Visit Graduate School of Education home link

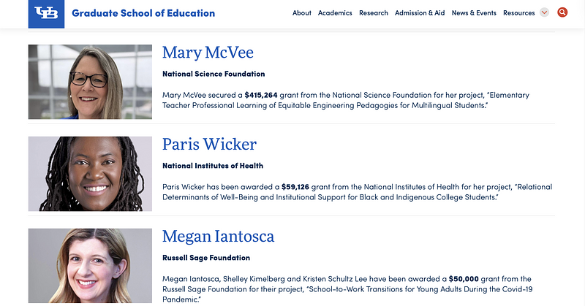tap(143, 13)
